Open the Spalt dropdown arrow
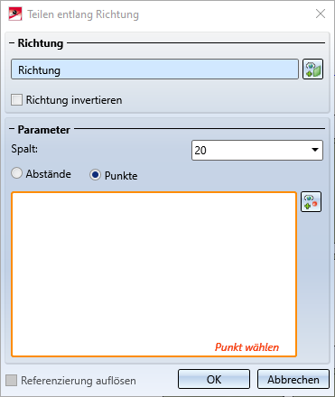Image resolution: width=335 pixels, height=397 pixels. tap(315, 150)
